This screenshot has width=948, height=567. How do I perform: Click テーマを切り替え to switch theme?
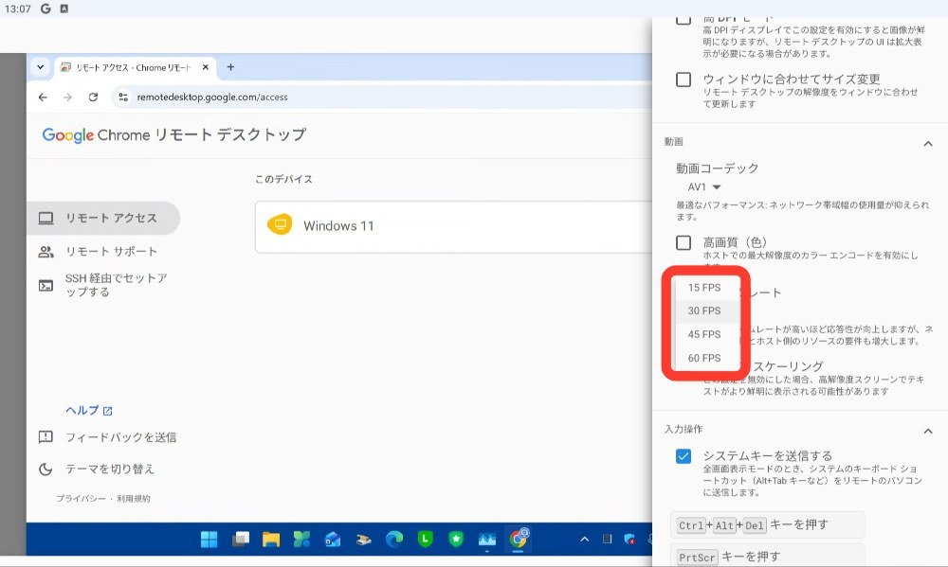[109, 469]
